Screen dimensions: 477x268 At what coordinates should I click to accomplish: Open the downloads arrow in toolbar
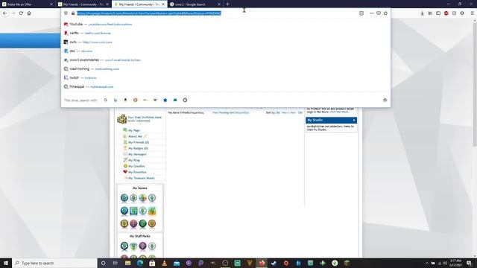coord(423,13)
